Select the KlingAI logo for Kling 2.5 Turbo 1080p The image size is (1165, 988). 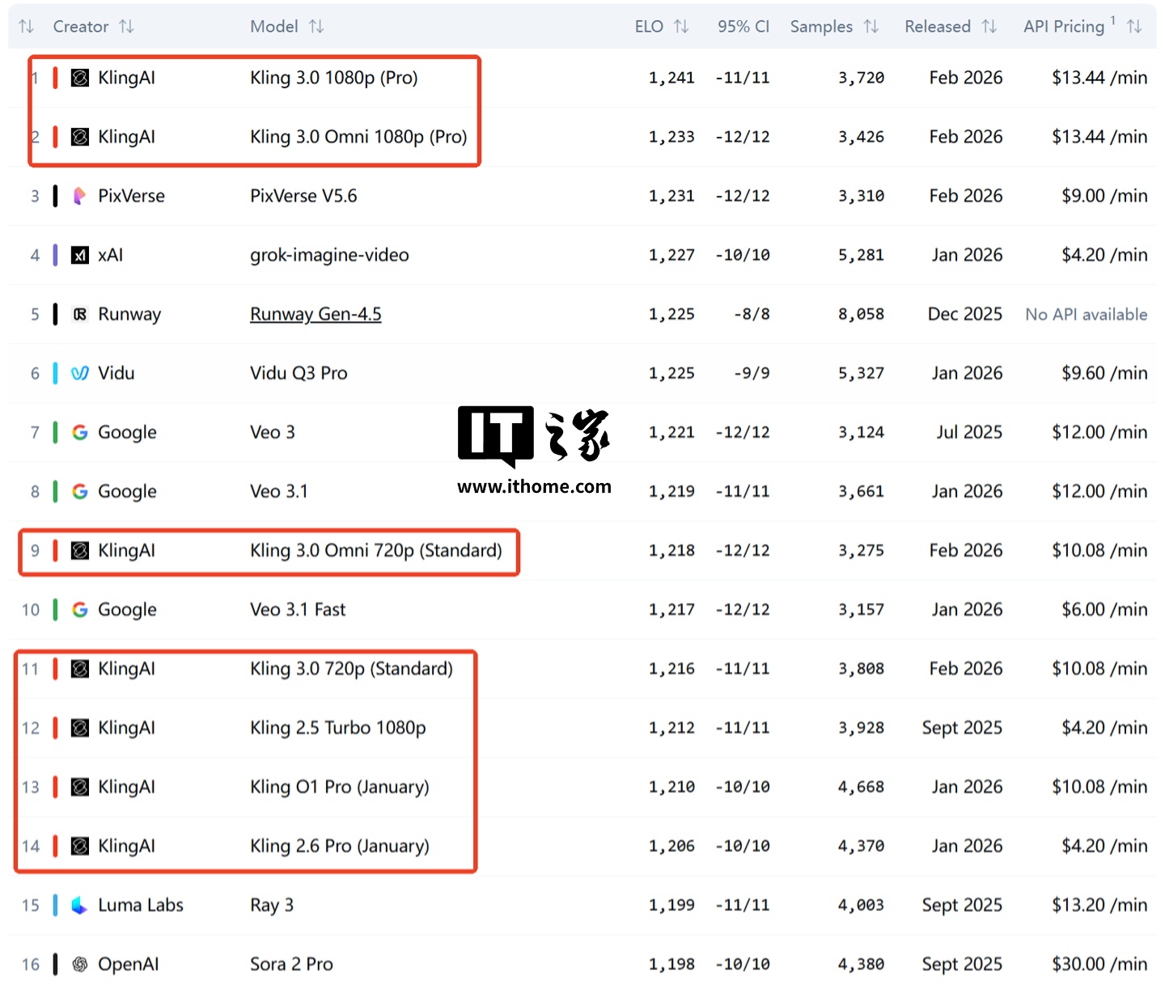coord(80,727)
